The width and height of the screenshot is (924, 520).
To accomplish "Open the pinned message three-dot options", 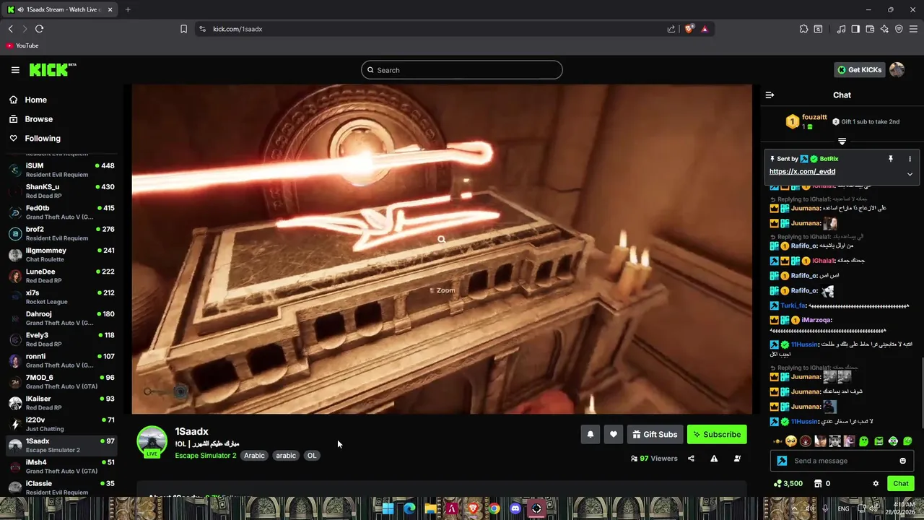I will tap(910, 159).
